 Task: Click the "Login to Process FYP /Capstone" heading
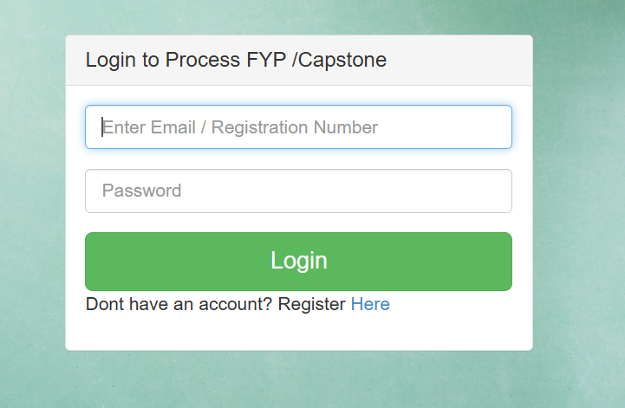tap(236, 61)
